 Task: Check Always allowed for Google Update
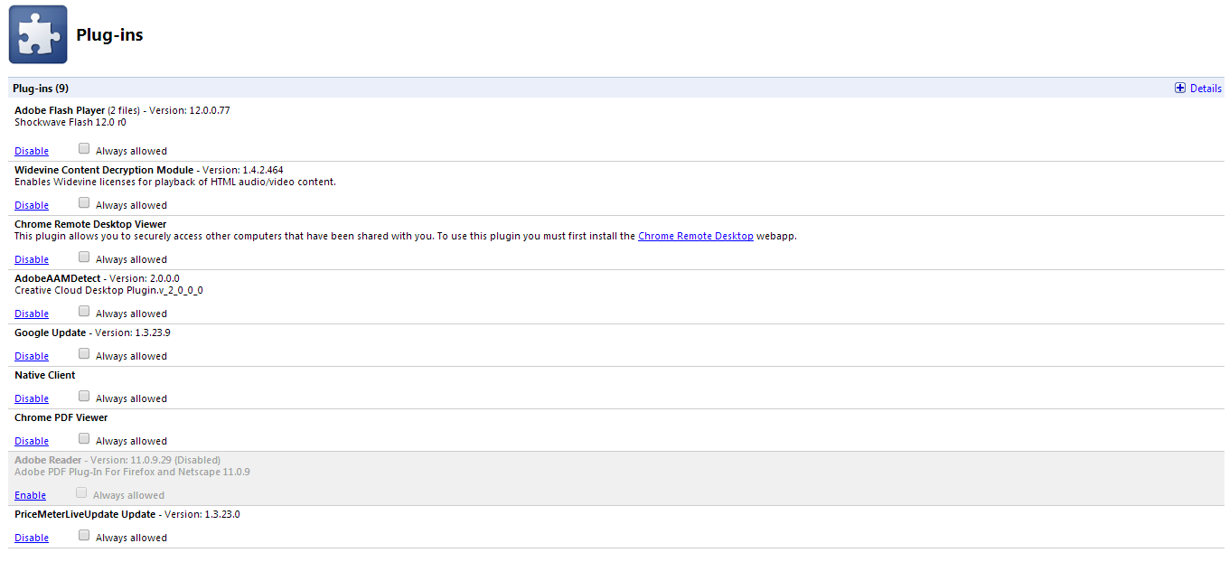pos(84,354)
